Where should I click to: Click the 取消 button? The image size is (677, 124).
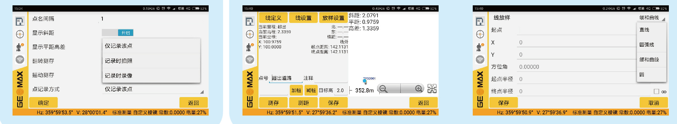(x=654, y=103)
